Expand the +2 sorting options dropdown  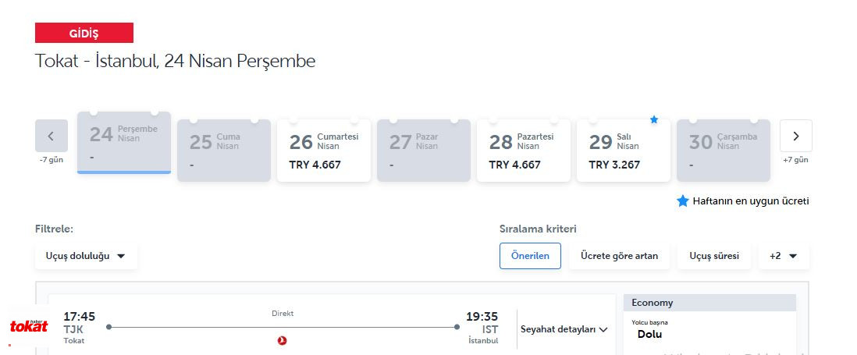tap(783, 256)
